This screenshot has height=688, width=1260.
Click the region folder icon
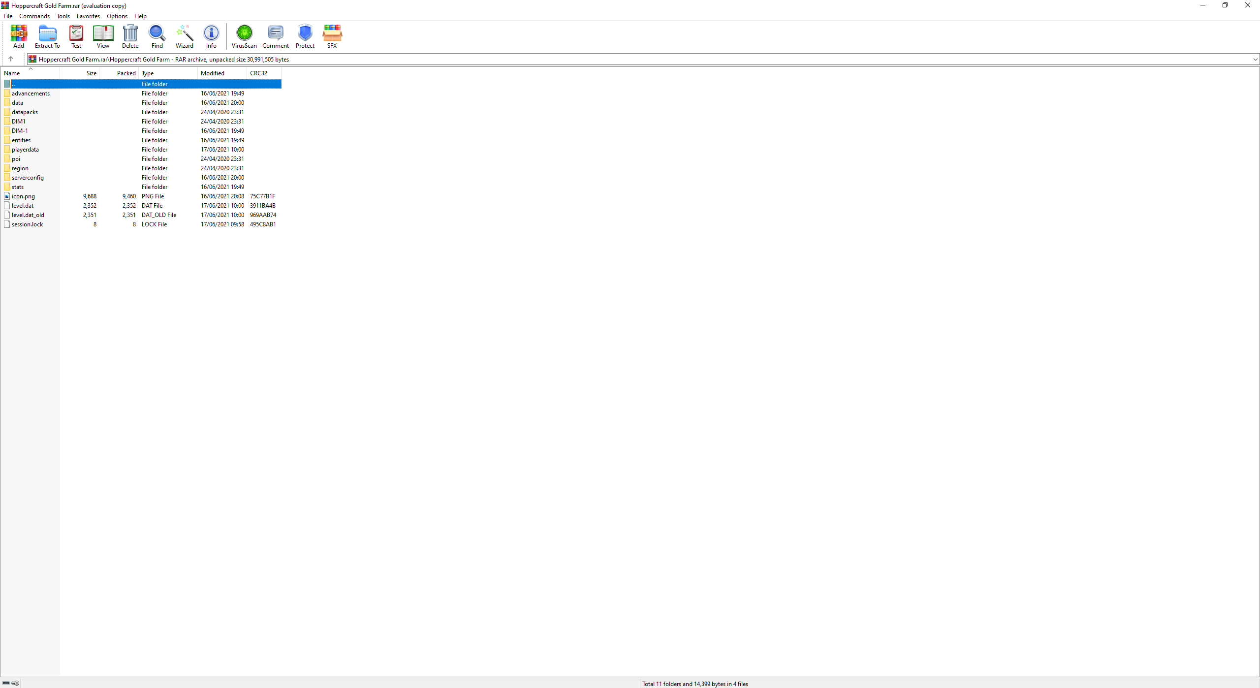point(7,168)
